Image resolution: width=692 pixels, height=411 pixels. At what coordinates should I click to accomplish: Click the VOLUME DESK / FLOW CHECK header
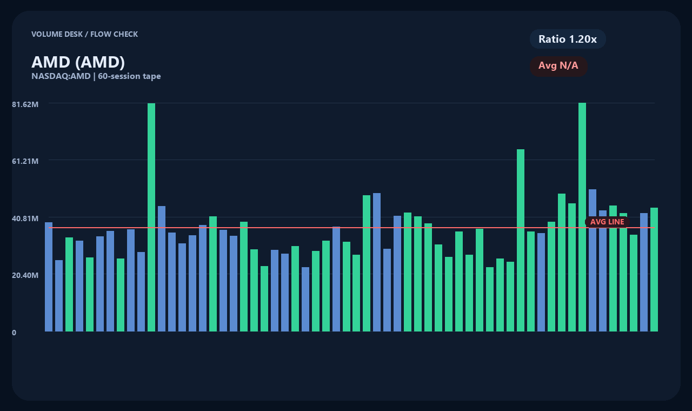[x=85, y=34]
